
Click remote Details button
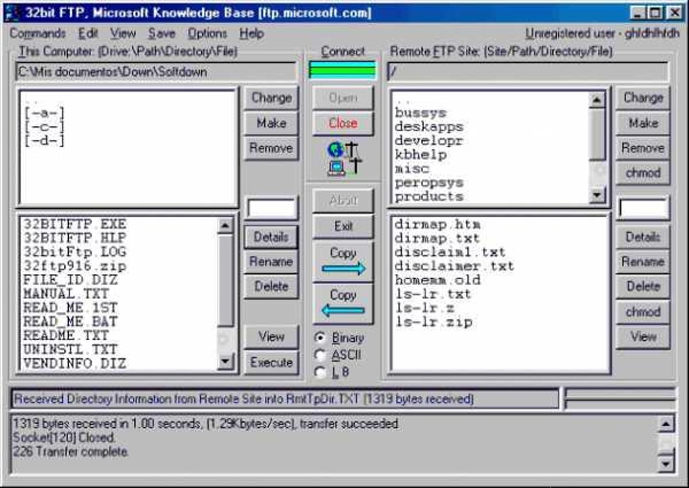pos(643,237)
